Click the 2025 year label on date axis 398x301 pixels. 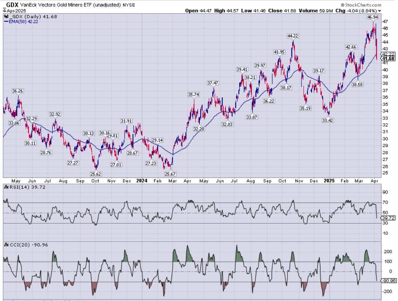tap(329, 181)
